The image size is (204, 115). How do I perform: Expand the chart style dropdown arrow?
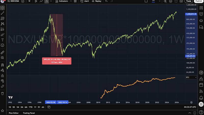click(51, 1)
